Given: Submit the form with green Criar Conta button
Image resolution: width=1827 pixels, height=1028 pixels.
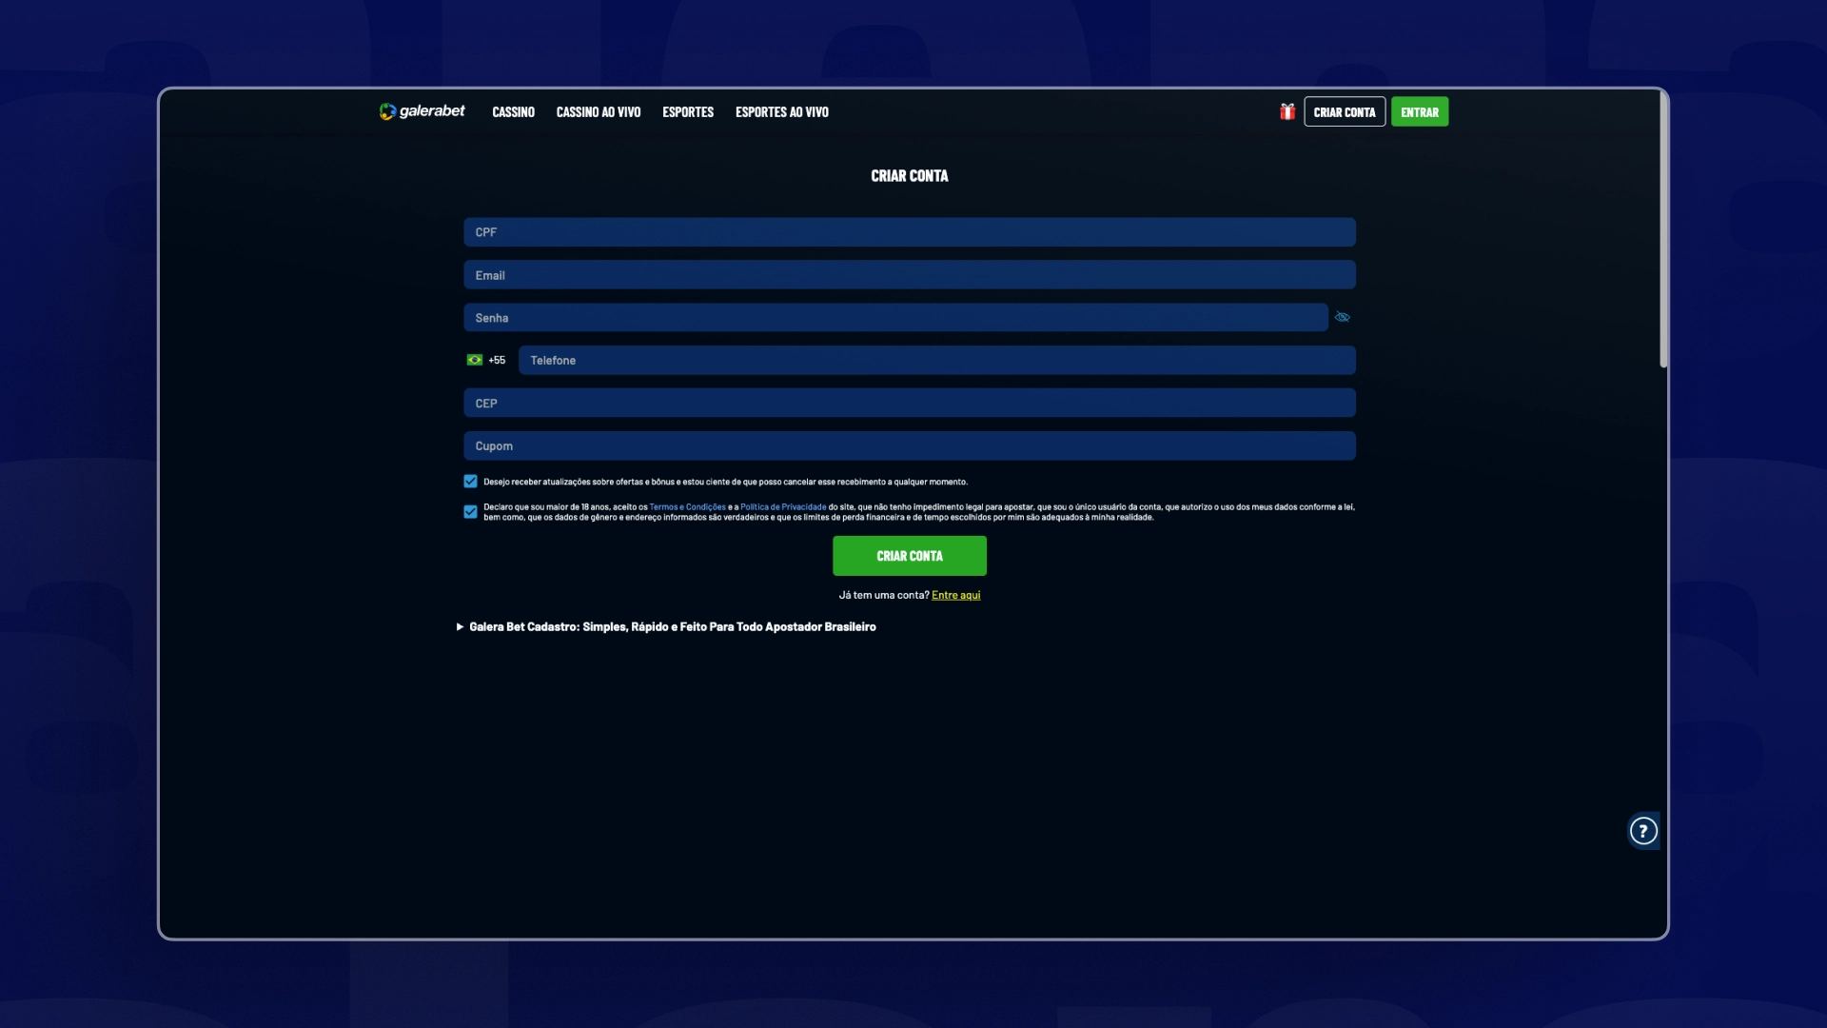Looking at the screenshot, I should coord(910,556).
